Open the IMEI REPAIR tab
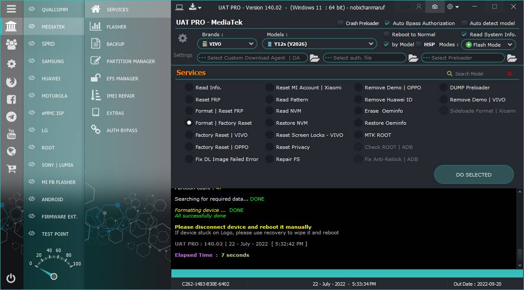 click(x=128, y=96)
